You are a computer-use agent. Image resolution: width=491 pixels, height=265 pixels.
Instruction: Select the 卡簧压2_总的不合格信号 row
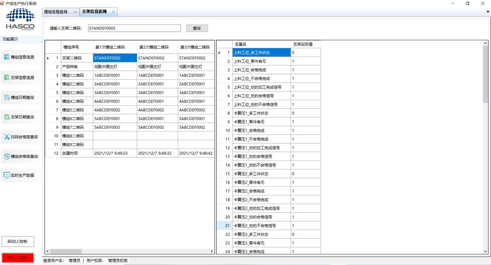coord(262,226)
